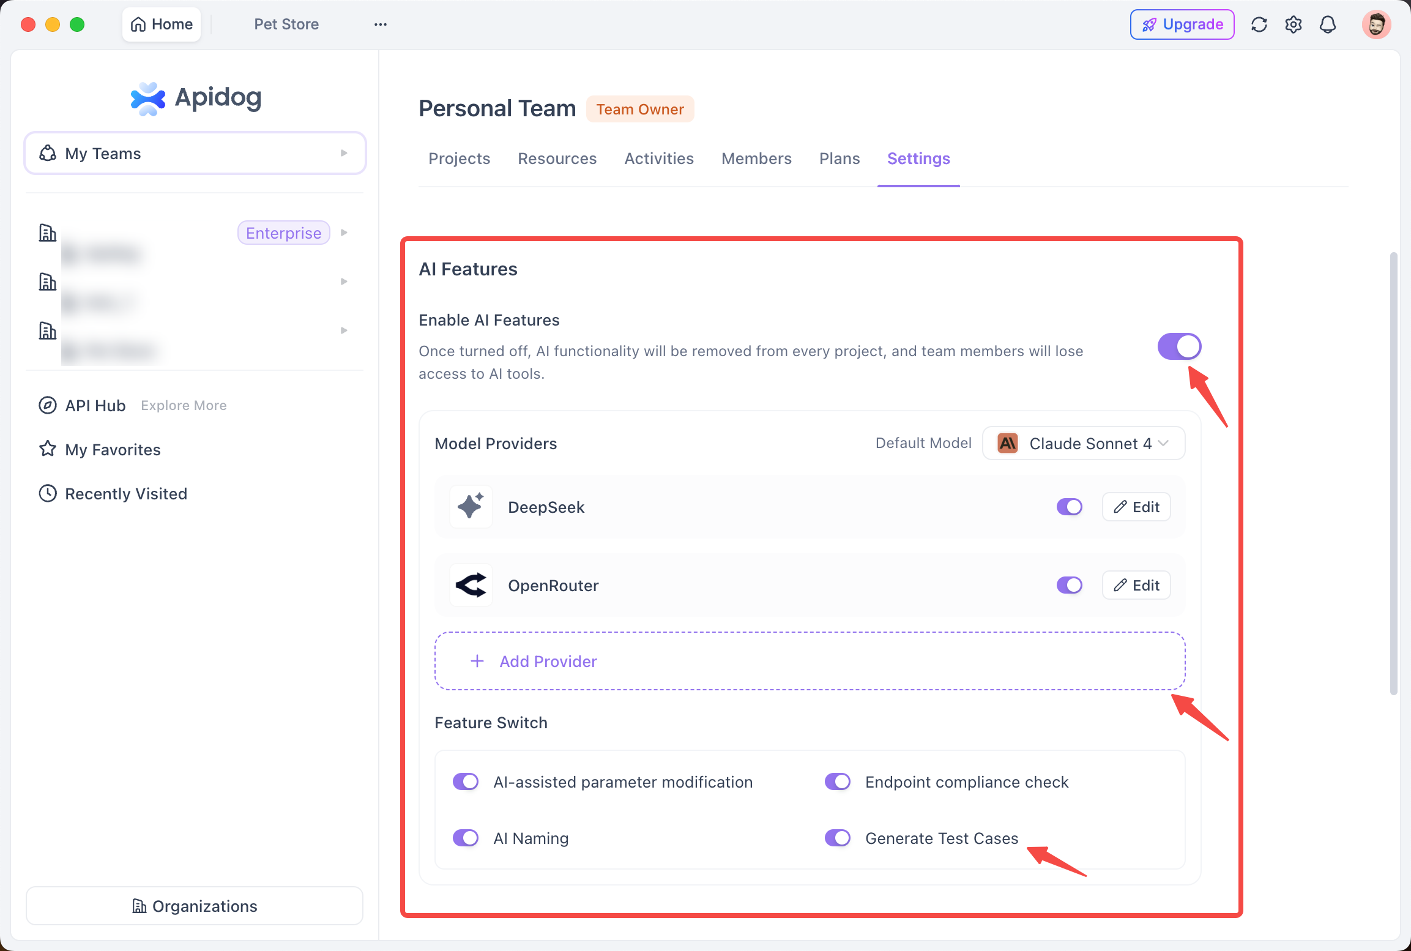This screenshot has height=951, width=1411.
Task: Turn off the Enable AI Features switch
Action: [x=1179, y=346]
